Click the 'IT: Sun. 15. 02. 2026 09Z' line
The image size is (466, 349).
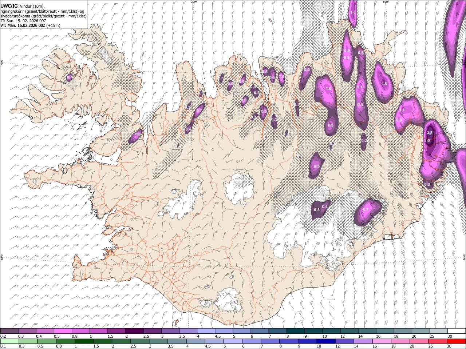(x=23, y=21)
